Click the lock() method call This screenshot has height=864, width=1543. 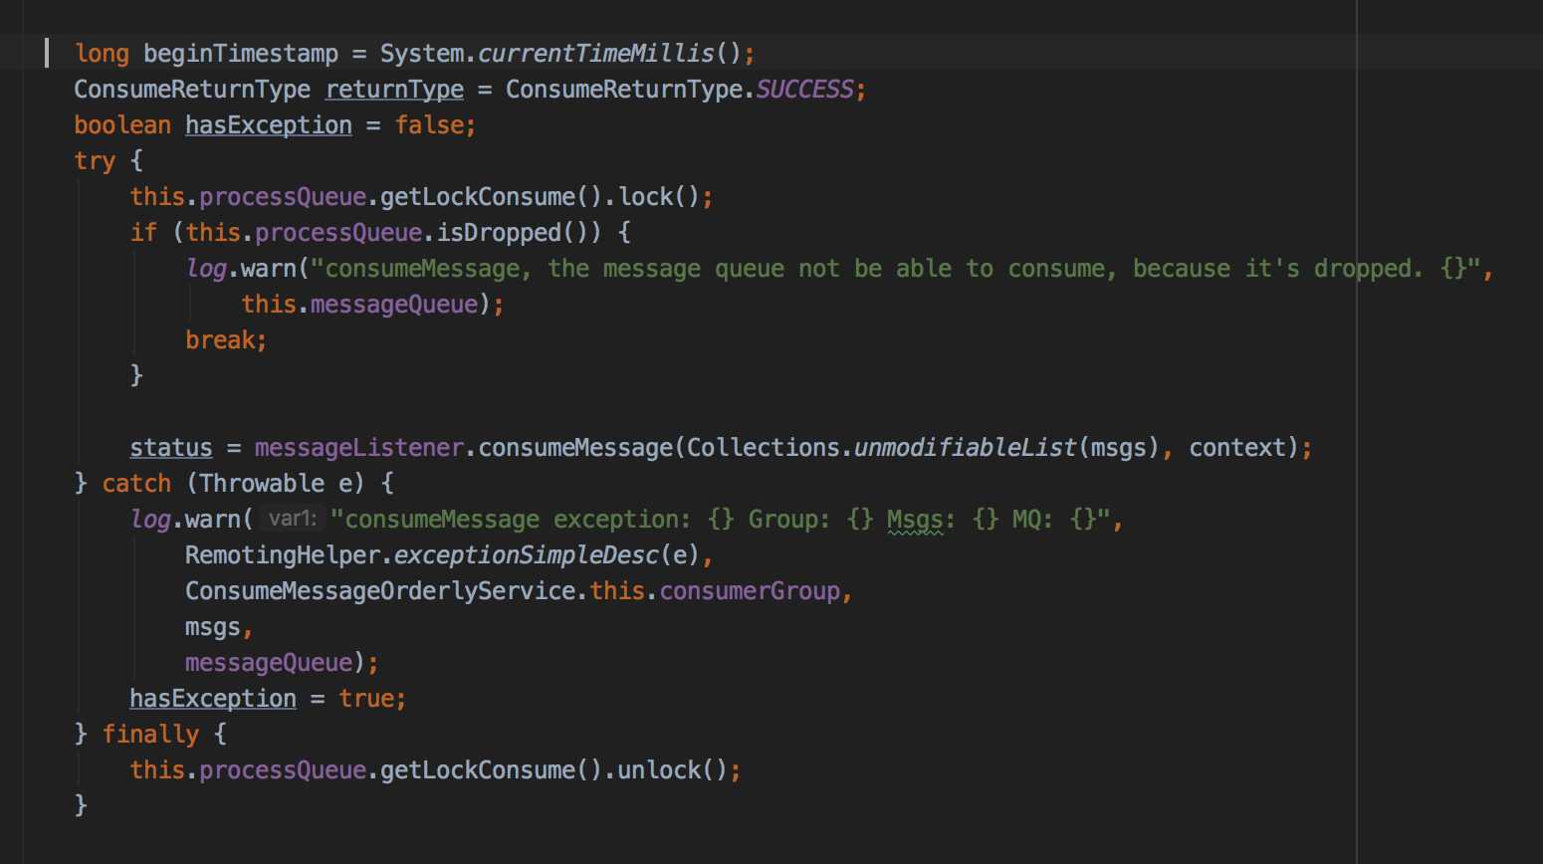660,197
